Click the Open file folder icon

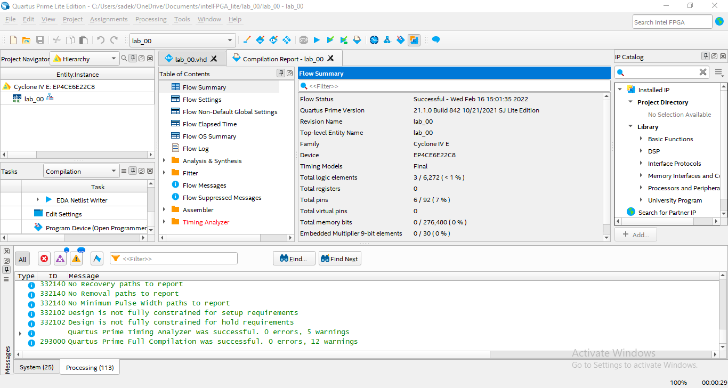[26, 40]
